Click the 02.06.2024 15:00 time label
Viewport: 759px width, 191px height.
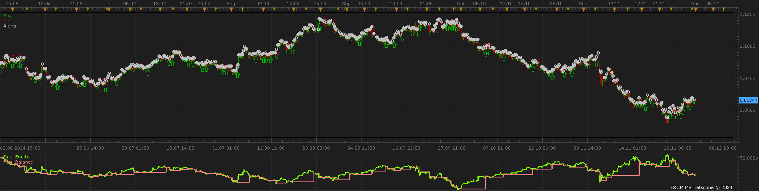coord(20,148)
